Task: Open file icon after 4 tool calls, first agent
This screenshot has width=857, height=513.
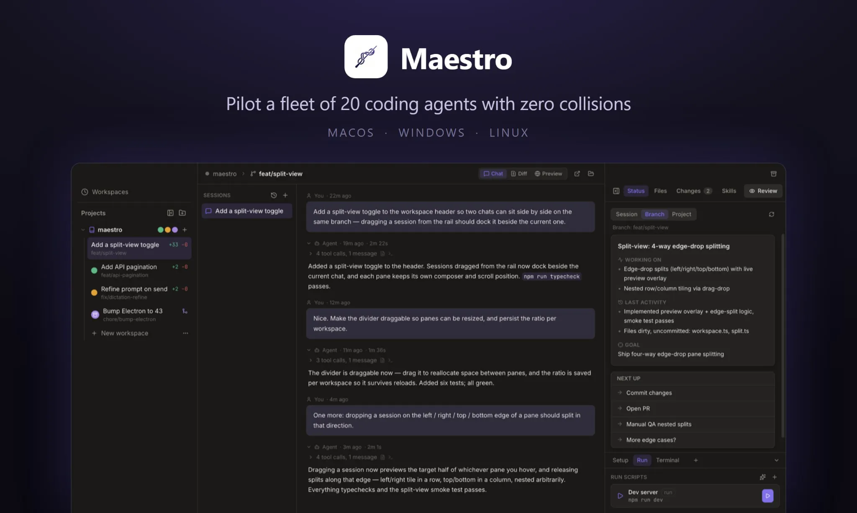Action: pos(382,254)
